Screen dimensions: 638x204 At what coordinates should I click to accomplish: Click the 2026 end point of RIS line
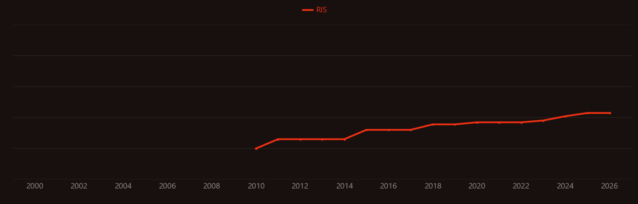point(610,113)
